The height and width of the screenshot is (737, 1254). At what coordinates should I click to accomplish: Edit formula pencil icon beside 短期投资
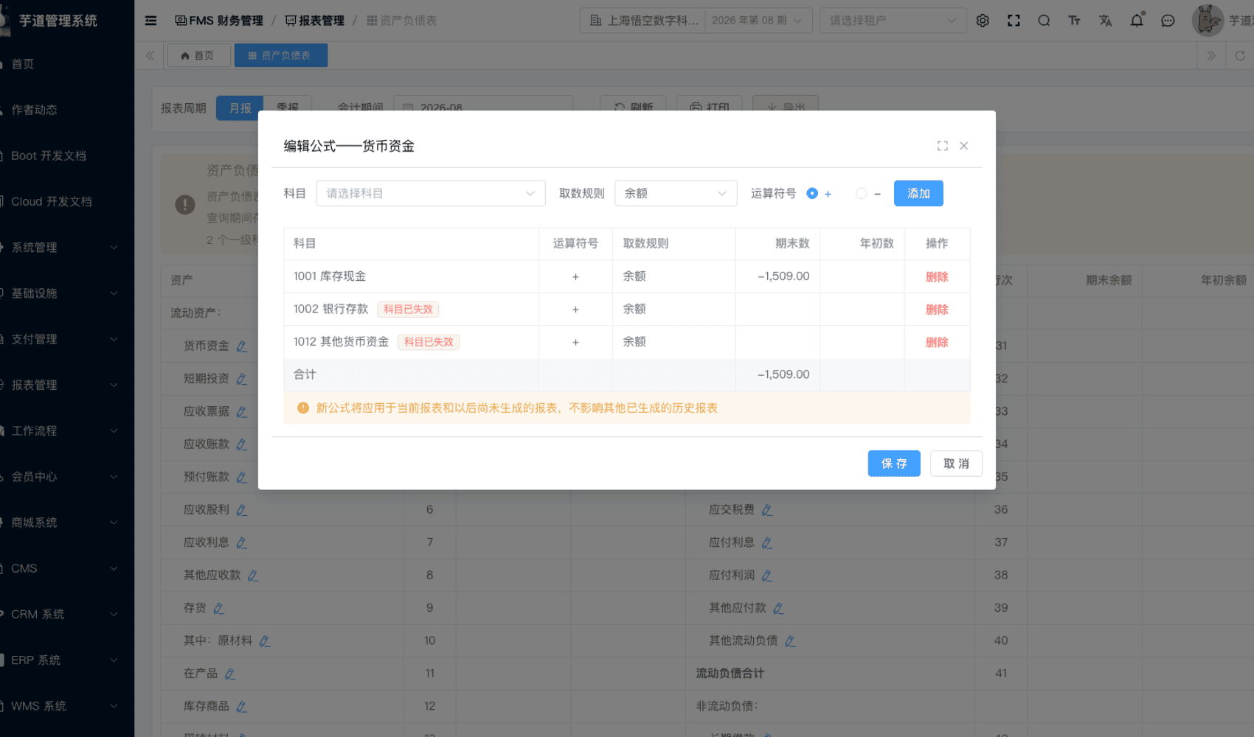click(241, 379)
